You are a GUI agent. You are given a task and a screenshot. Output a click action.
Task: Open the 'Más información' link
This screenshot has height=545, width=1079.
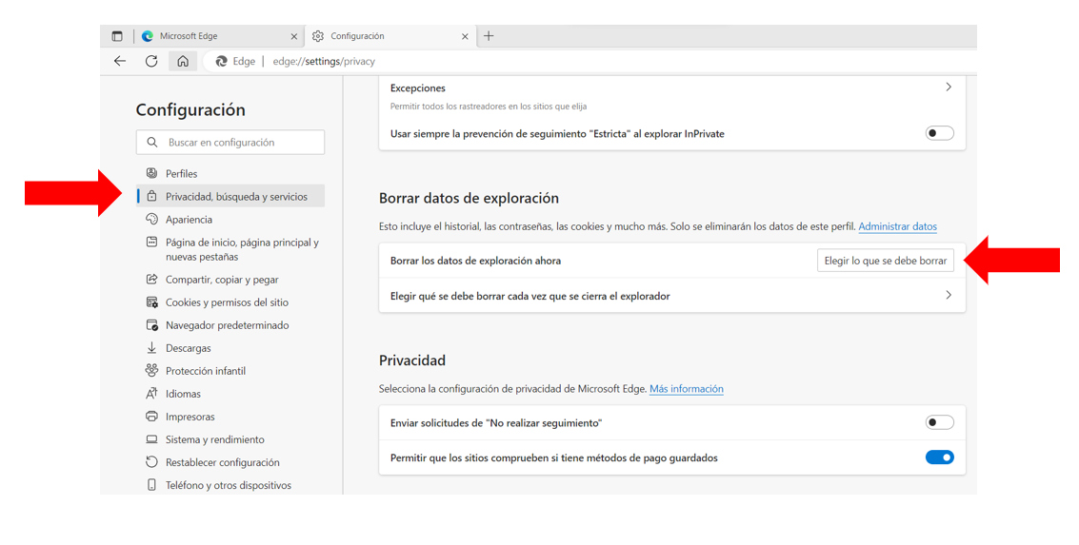click(x=686, y=388)
